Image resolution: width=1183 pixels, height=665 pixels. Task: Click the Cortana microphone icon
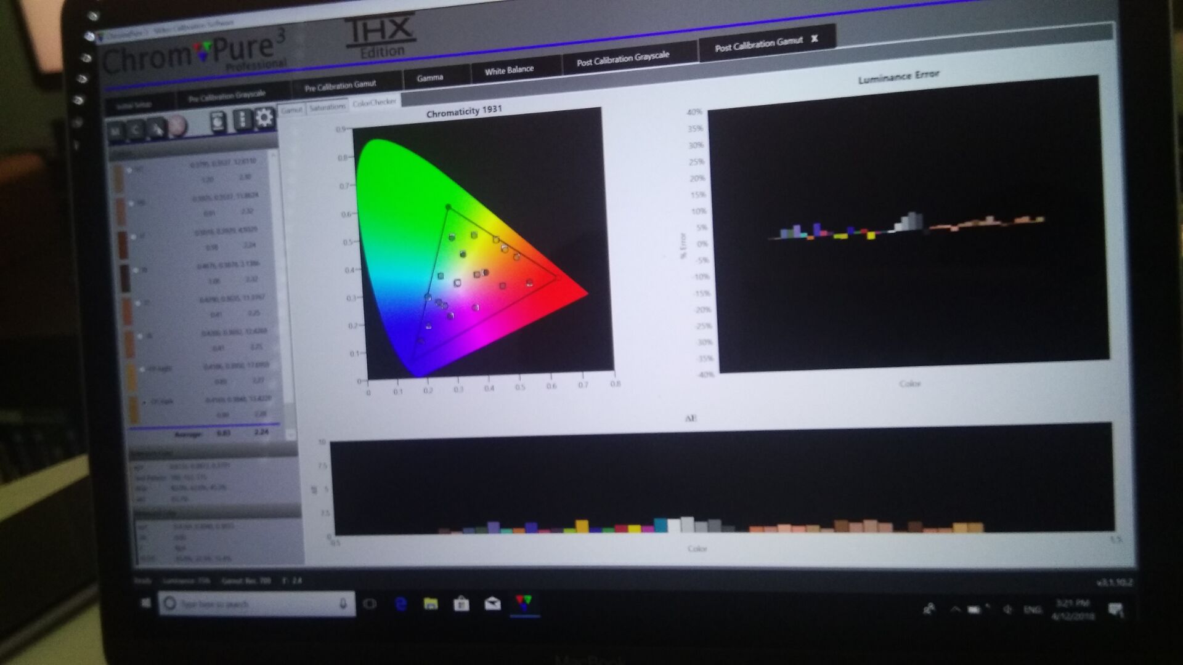pos(343,604)
